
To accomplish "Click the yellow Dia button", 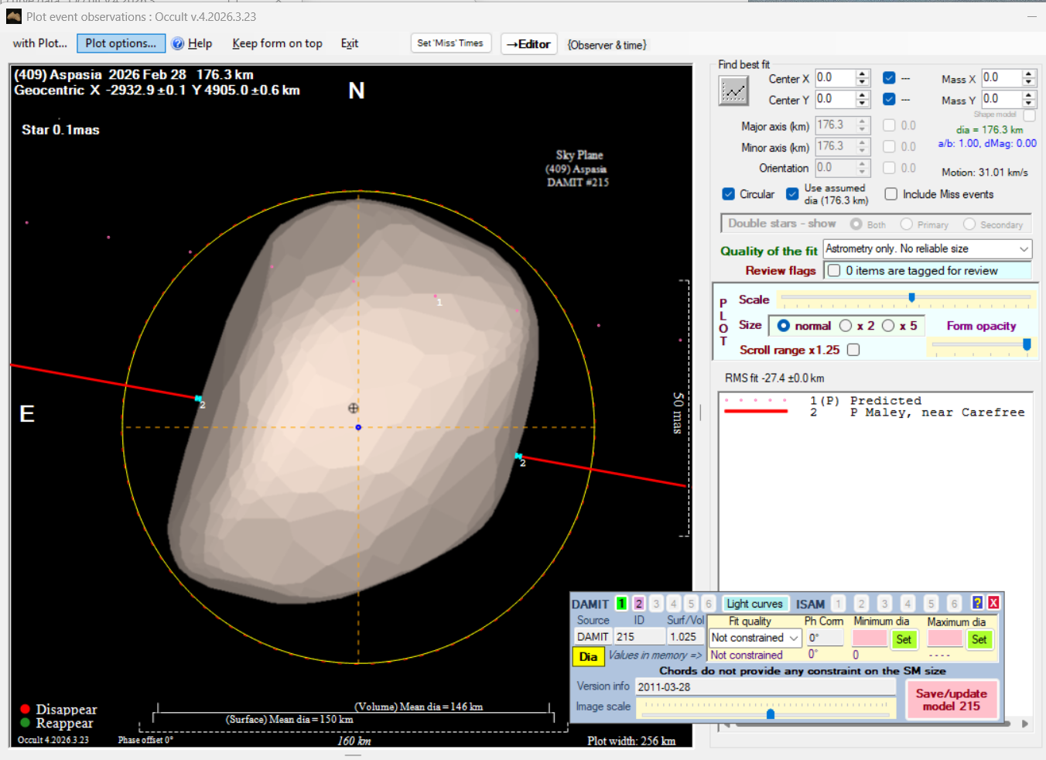I will pos(588,656).
